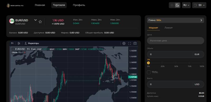Add EUR/USD to favorites star
Viewport: 211px width, 102px height.
[40, 22]
